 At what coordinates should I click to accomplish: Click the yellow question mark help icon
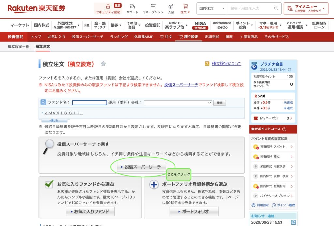pyautogui.click(x=207, y=64)
